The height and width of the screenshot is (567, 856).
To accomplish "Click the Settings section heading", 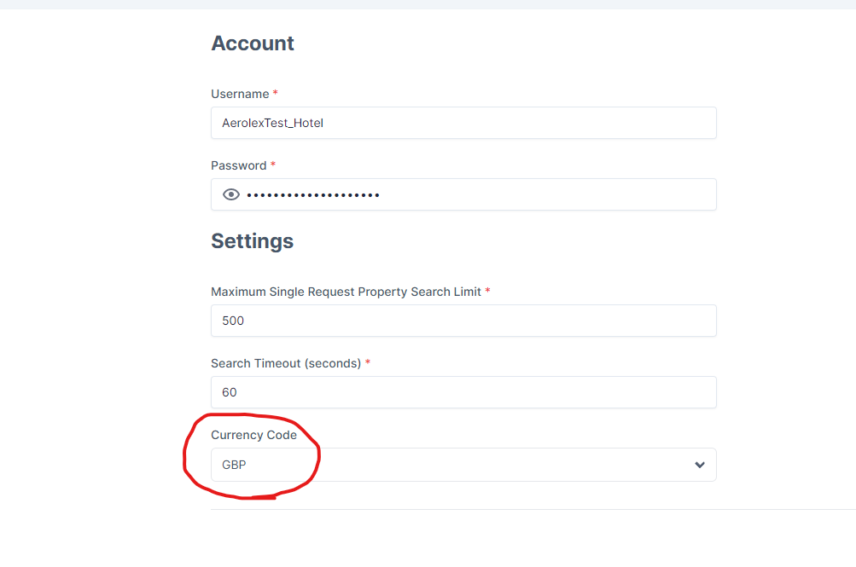I will point(253,241).
